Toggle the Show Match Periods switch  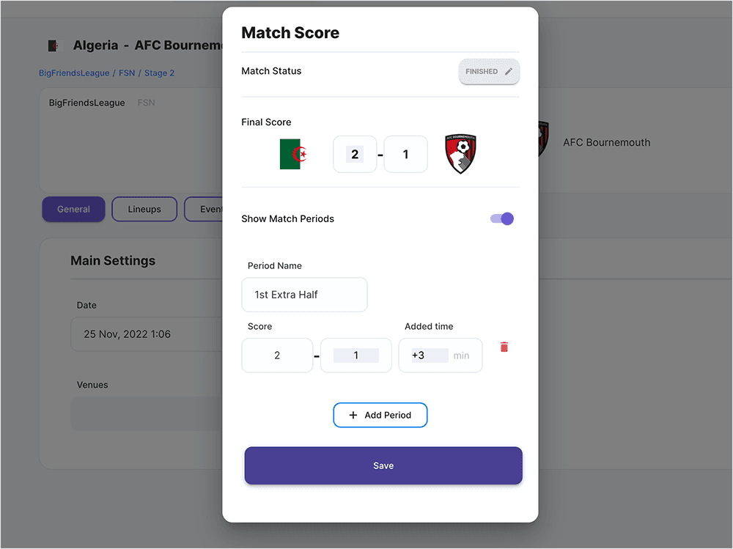[502, 218]
